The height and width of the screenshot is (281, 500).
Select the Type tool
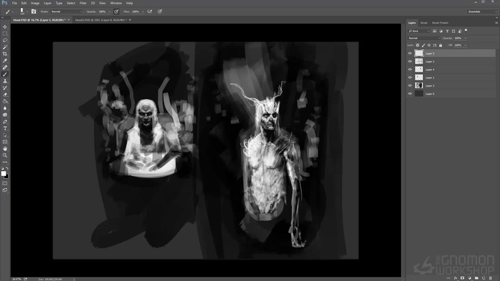pyautogui.click(x=5, y=128)
